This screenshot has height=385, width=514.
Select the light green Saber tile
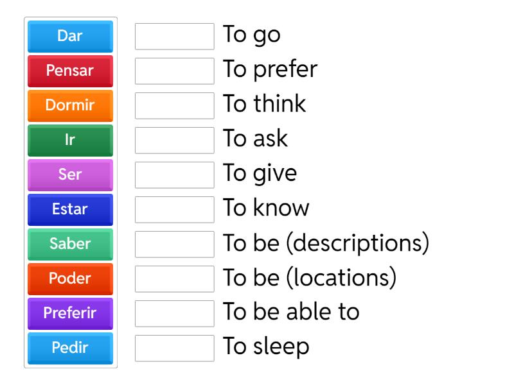click(69, 244)
